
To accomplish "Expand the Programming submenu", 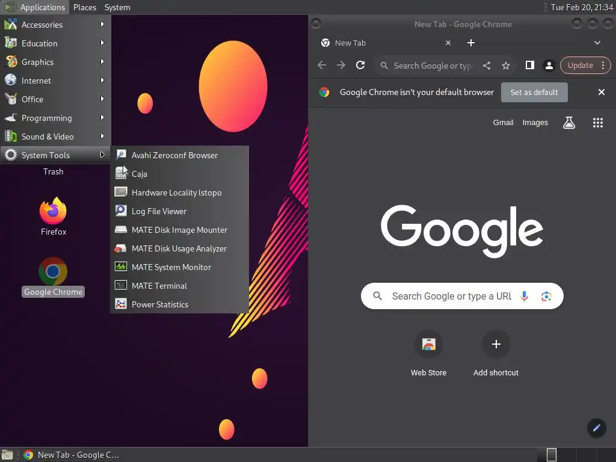I will (55, 118).
